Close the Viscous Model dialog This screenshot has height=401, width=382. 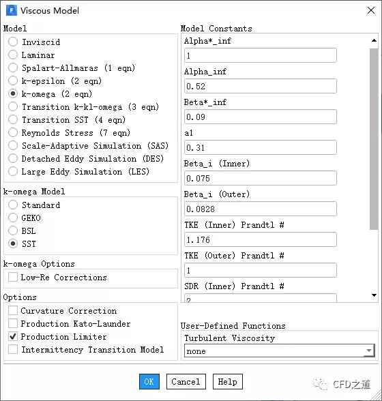(x=370, y=10)
